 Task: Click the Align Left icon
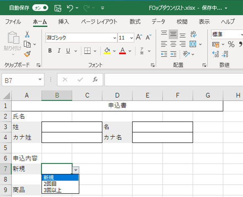pos(164,44)
